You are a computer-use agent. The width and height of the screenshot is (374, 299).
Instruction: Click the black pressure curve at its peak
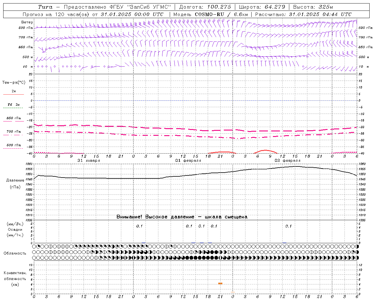tap(296, 166)
